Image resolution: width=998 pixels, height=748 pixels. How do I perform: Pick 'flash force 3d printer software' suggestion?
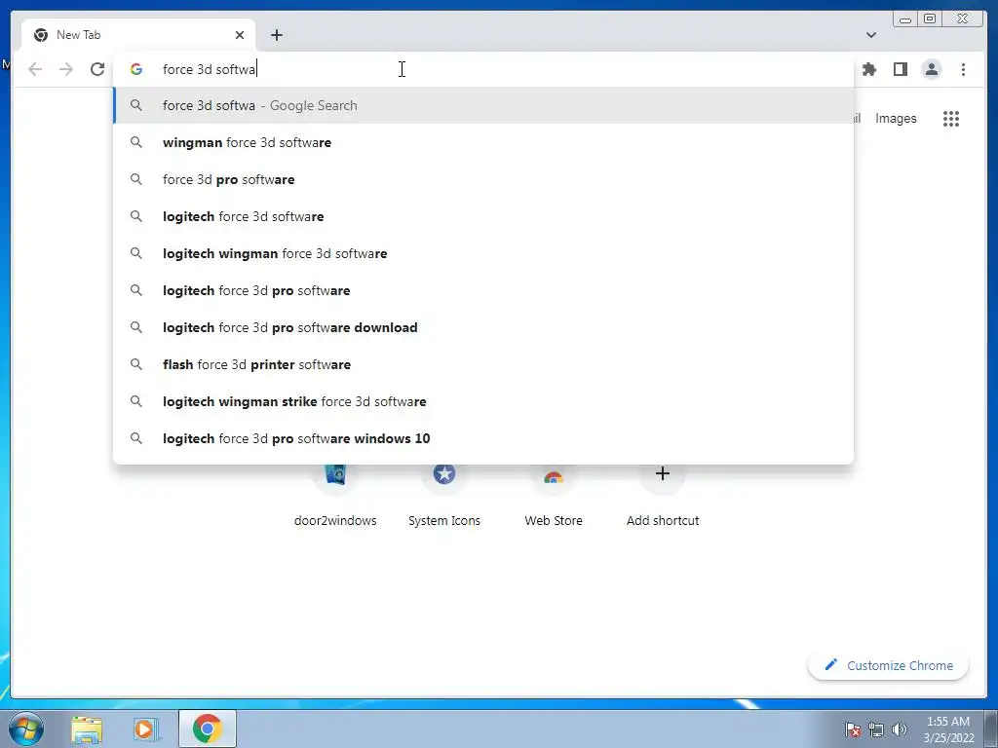pyautogui.click(x=483, y=364)
